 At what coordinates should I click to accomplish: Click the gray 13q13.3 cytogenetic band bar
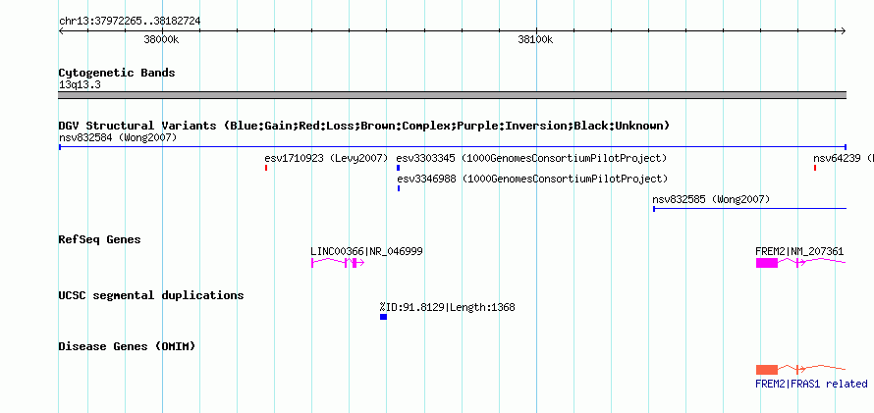452,95
